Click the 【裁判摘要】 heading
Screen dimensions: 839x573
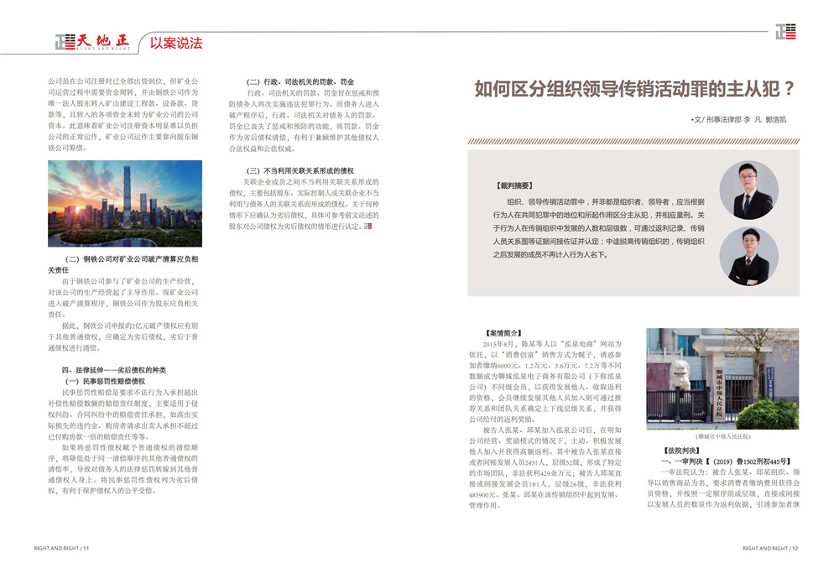[515, 185]
